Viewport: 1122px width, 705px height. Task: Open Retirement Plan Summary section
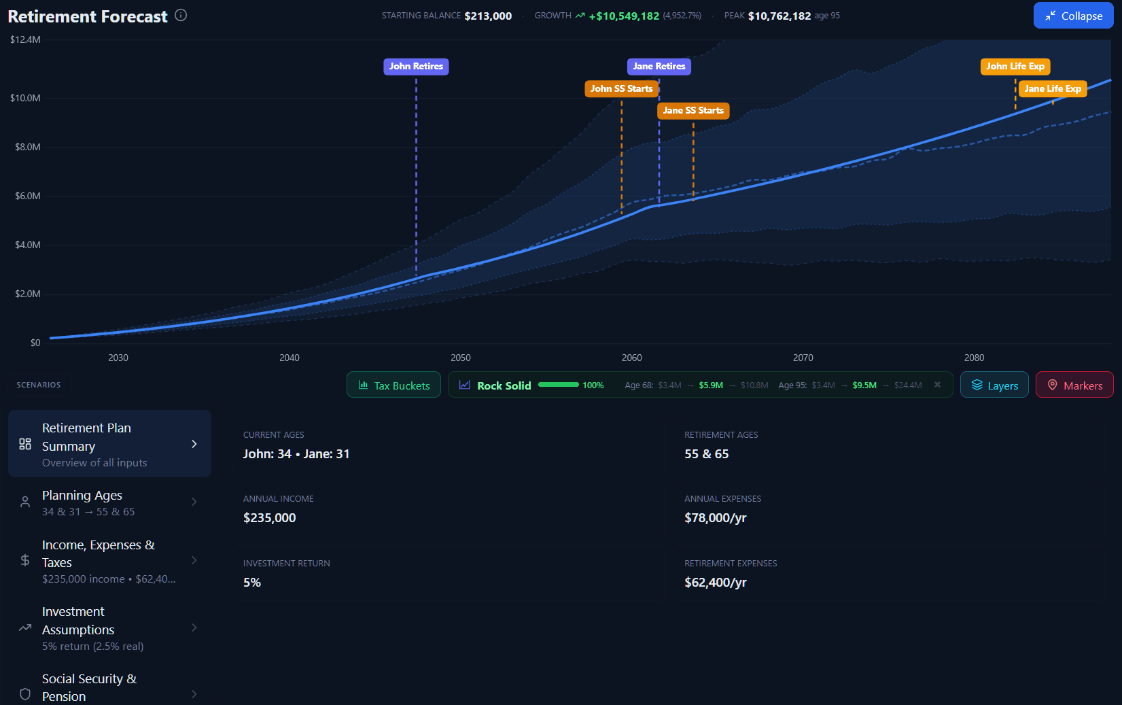(x=109, y=444)
